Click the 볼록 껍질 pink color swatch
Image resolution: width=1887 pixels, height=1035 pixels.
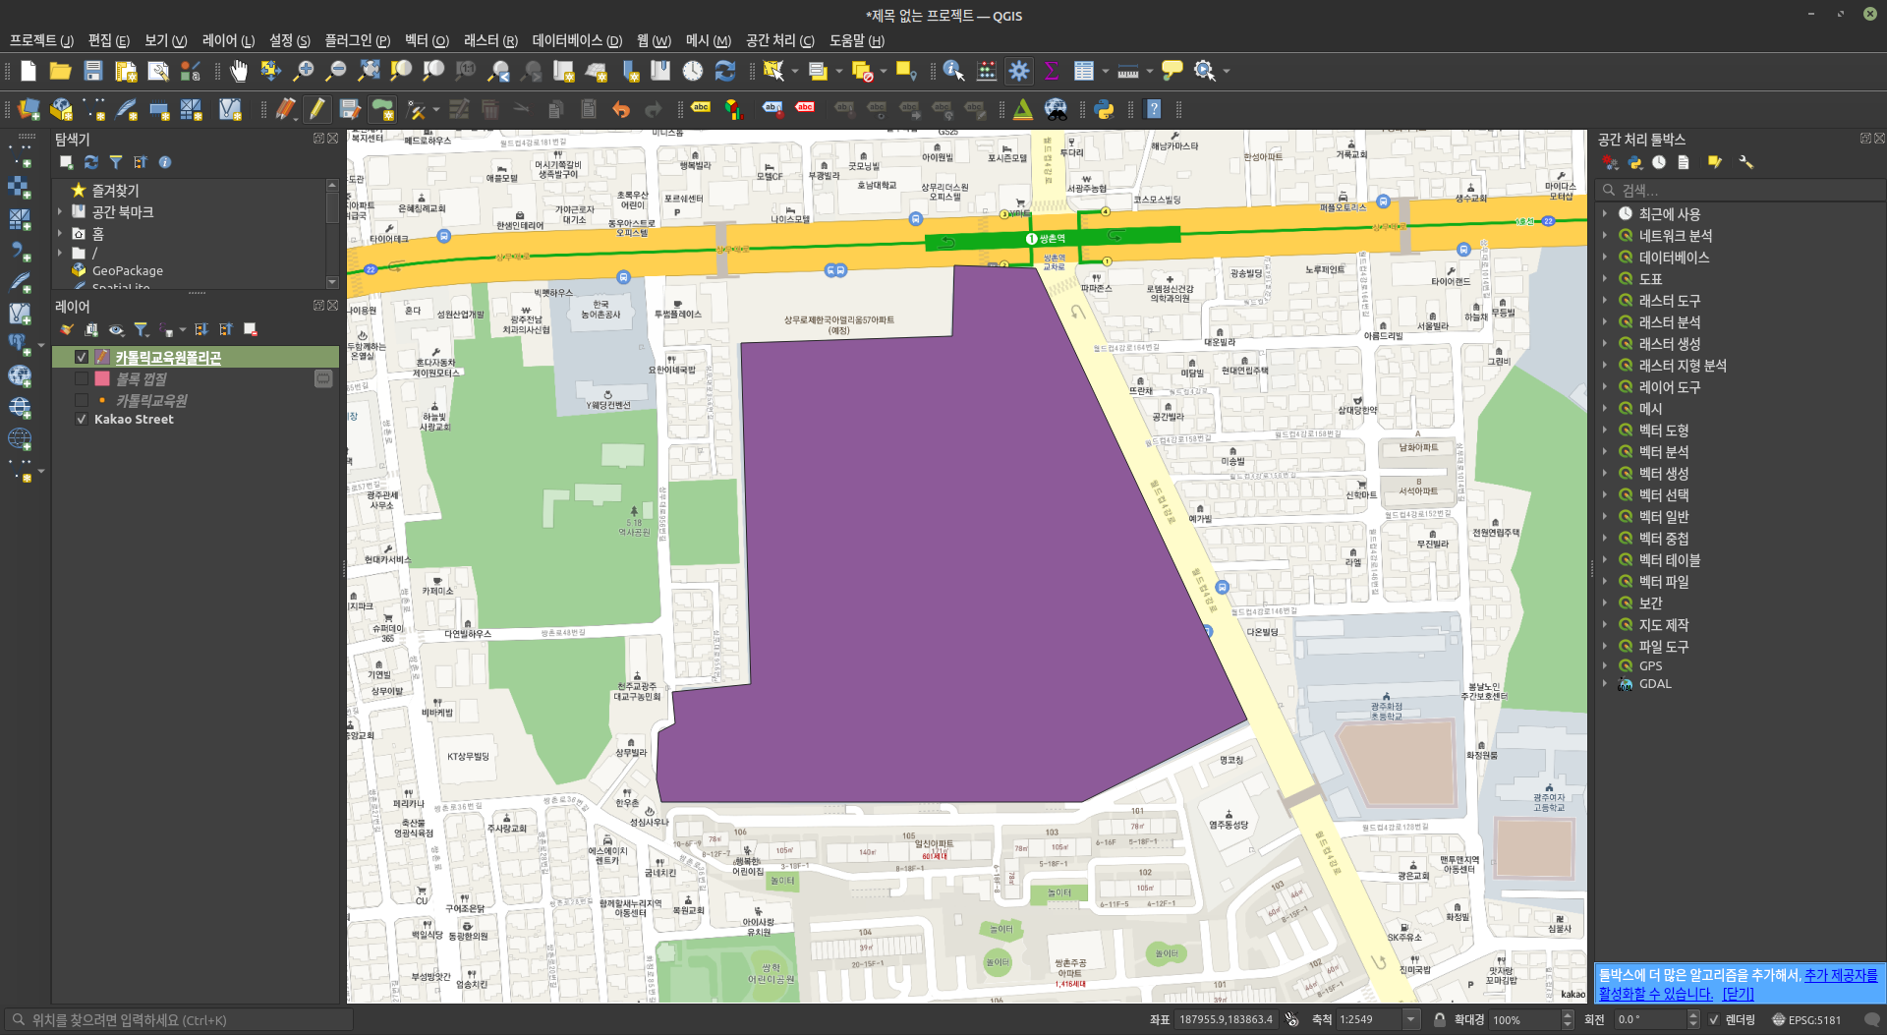point(102,378)
